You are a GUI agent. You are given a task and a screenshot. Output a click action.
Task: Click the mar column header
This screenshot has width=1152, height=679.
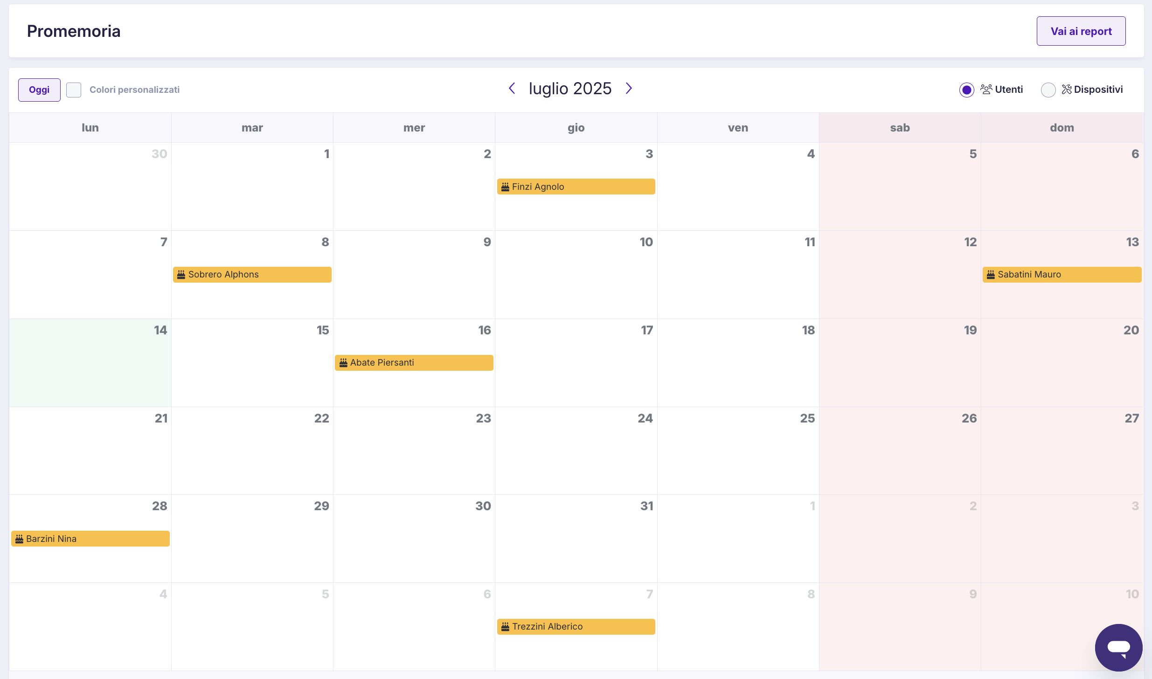(x=252, y=128)
